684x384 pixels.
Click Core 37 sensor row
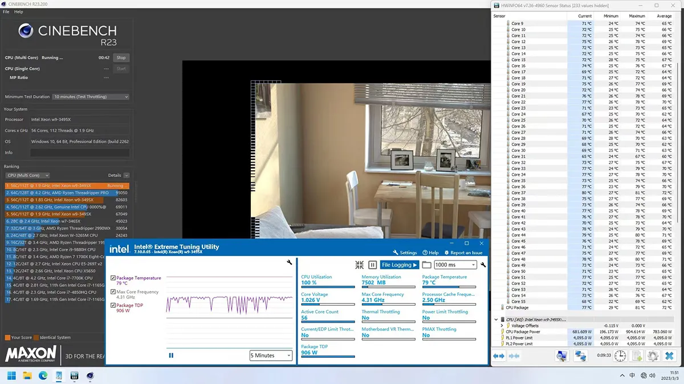coord(584,192)
